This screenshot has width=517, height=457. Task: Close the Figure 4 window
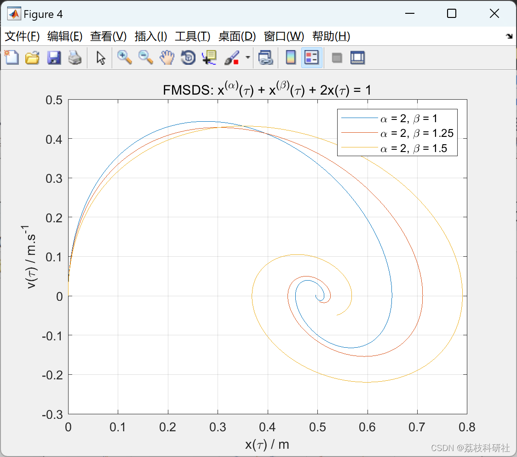[x=494, y=13]
